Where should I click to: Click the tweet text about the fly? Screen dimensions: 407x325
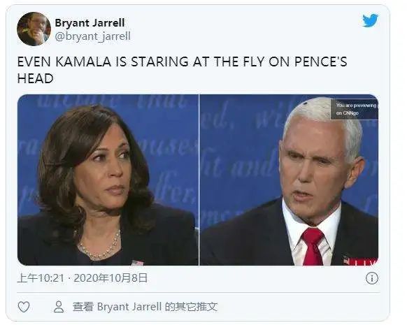point(182,70)
